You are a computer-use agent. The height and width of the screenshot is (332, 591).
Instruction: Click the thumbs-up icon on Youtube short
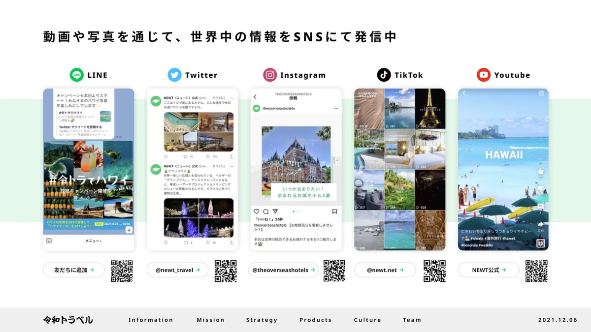(x=540, y=172)
